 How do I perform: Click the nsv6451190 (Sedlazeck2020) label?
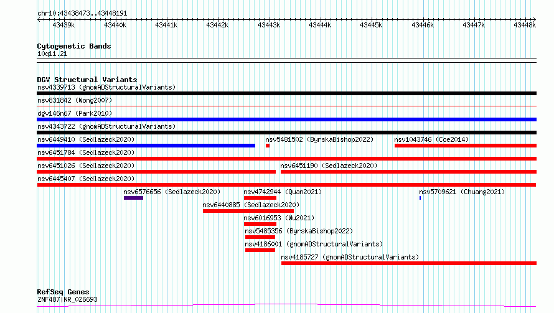pyautogui.click(x=329, y=166)
